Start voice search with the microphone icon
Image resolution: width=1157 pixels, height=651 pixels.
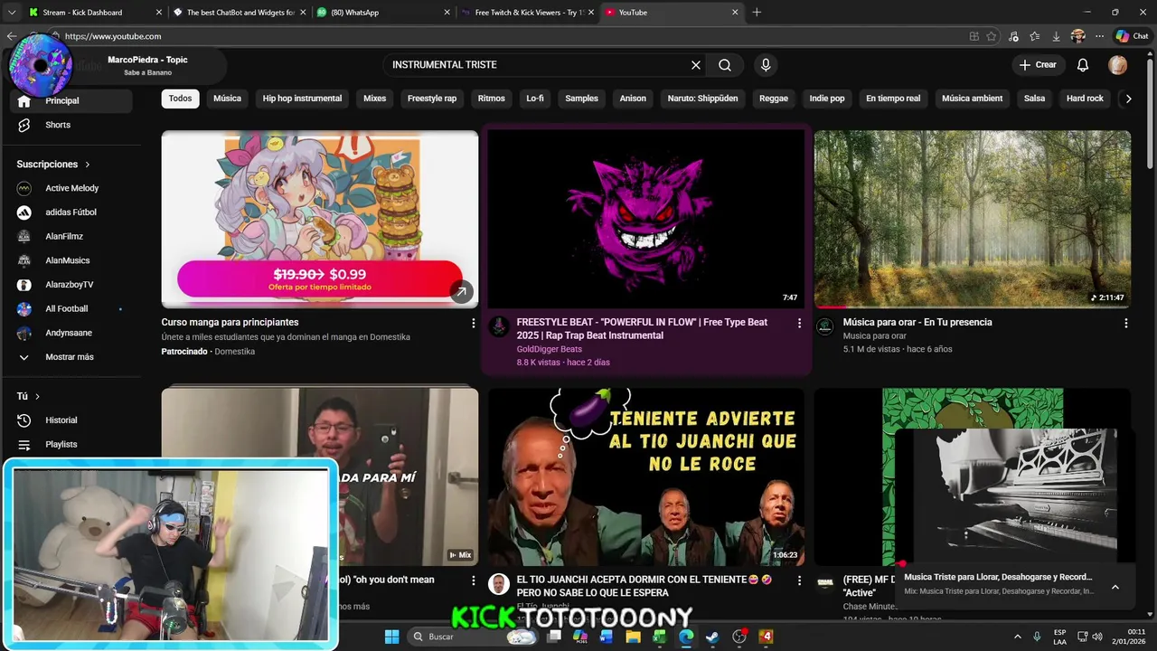point(766,65)
